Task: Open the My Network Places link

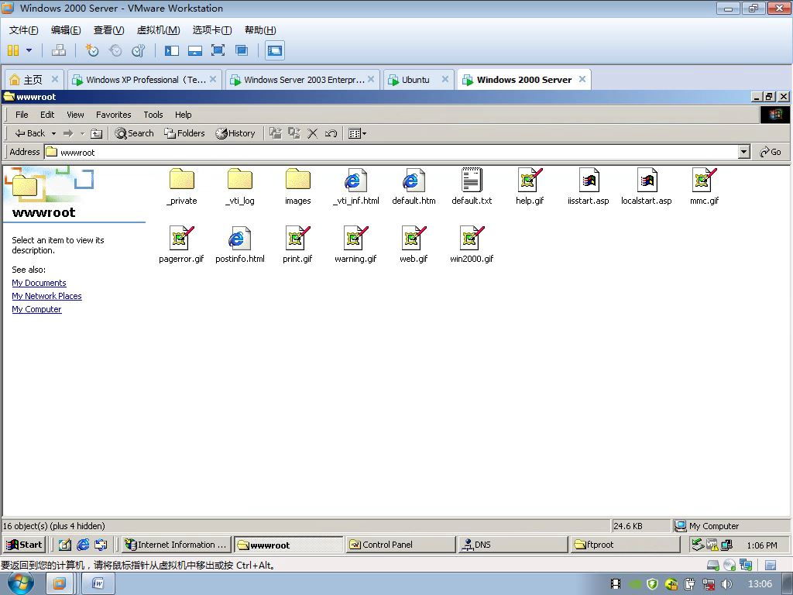Action: [x=46, y=296]
